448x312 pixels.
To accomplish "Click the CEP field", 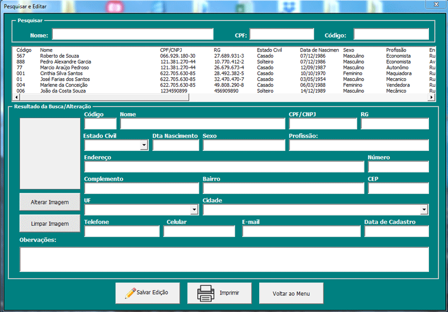I will [398, 188].
